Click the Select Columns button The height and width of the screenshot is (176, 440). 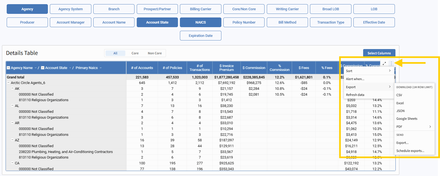pyautogui.click(x=379, y=53)
